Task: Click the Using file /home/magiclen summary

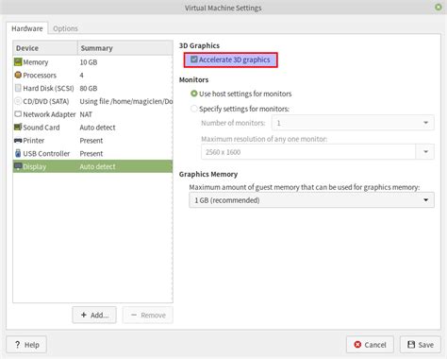Action: point(126,101)
